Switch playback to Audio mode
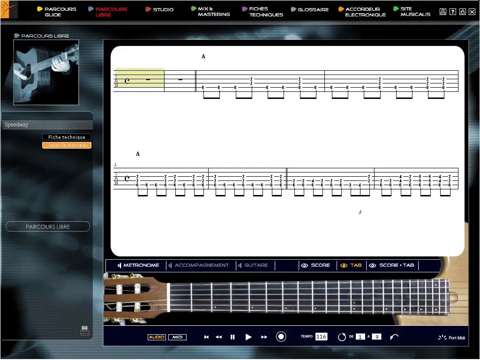Image resolution: width=480 pixels, height=360 pixels. coord(157,337)
